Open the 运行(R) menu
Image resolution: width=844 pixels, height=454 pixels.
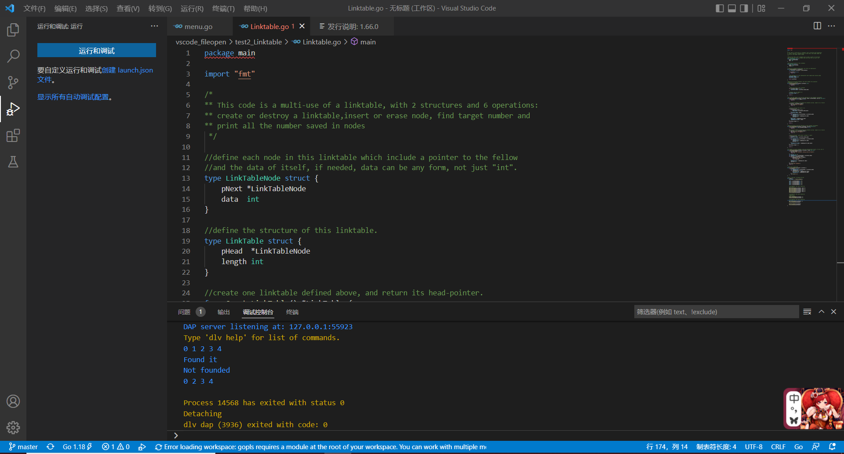192,8
